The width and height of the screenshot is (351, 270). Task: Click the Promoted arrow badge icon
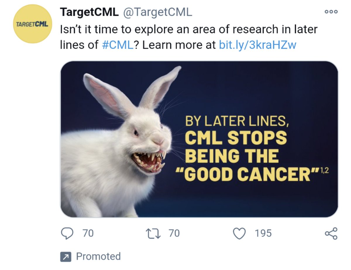[66, 257]
